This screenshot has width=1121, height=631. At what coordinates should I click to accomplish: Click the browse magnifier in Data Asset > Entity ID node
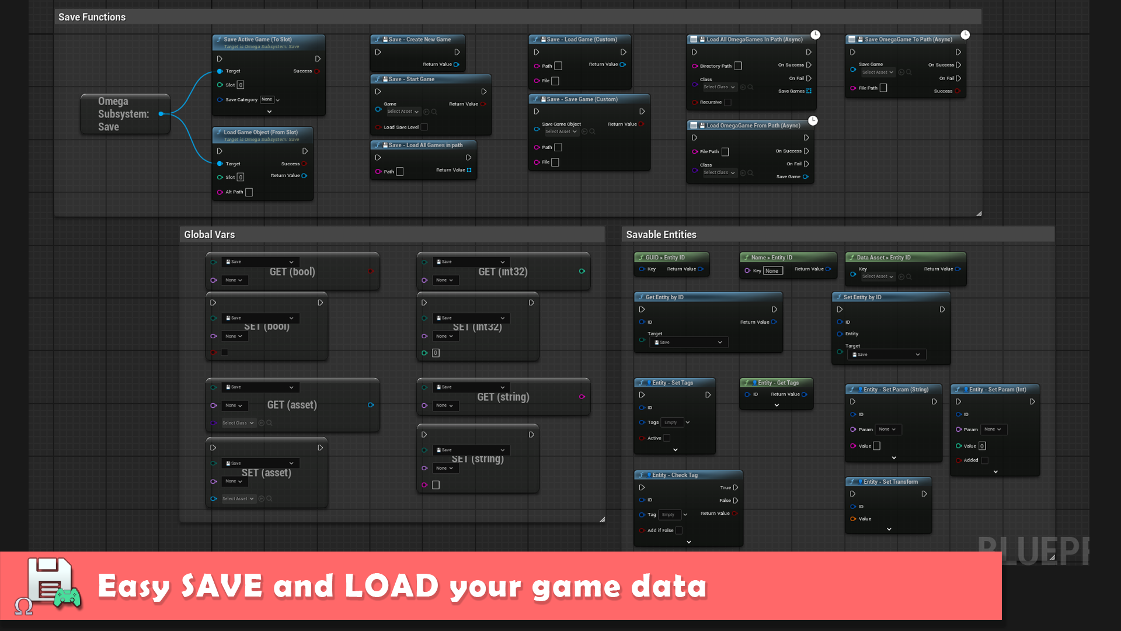[908, 276]
